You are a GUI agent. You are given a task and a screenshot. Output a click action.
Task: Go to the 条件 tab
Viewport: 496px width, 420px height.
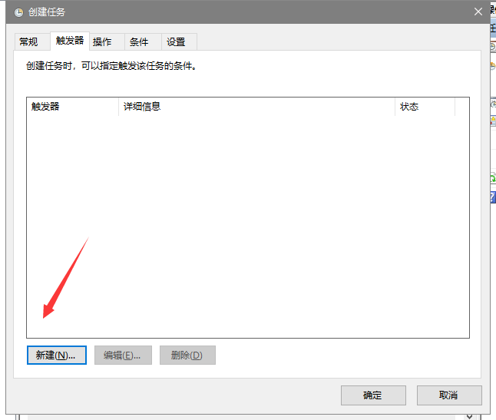tap(139, 42)
